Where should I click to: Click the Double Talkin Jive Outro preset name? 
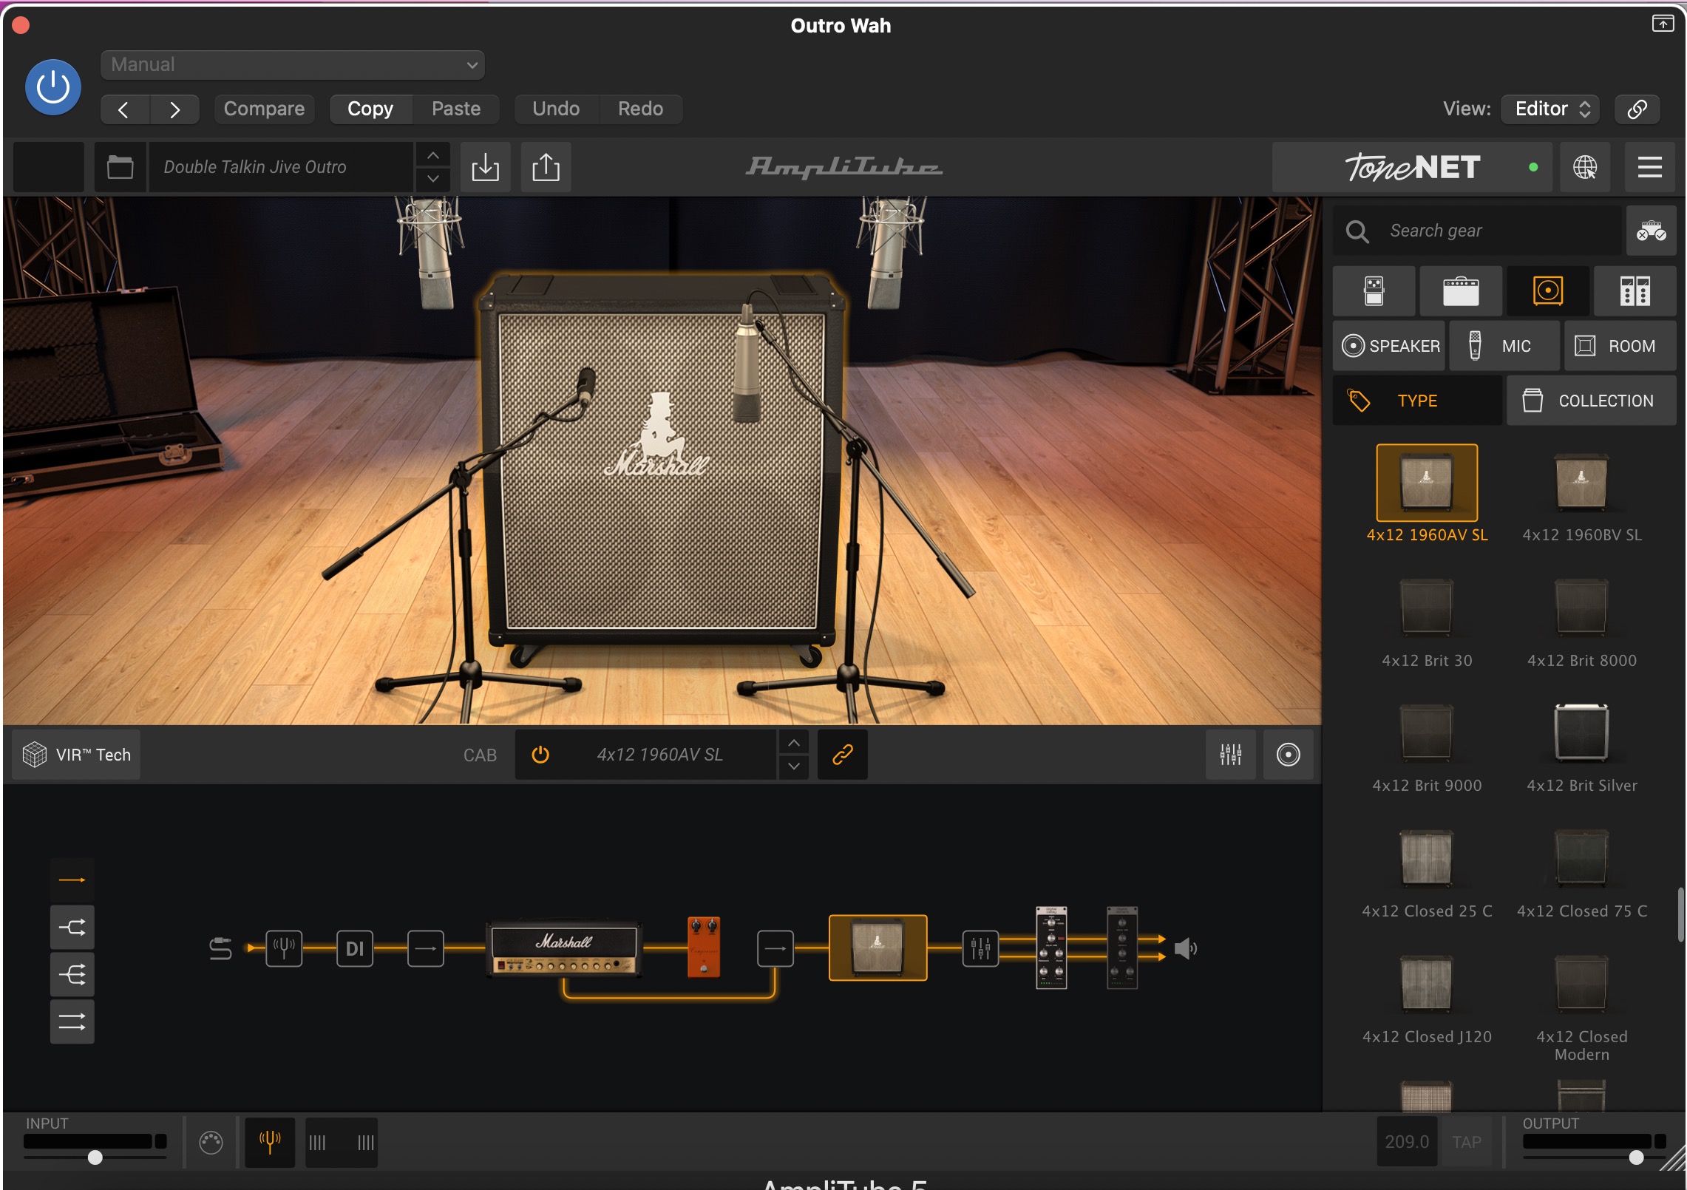281,167
